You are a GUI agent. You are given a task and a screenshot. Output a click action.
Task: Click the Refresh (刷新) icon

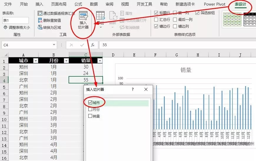pos(113,16)
